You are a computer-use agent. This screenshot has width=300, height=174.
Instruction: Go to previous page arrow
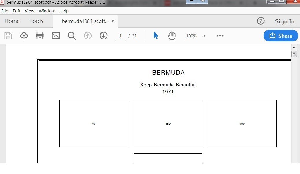[88, 36]
